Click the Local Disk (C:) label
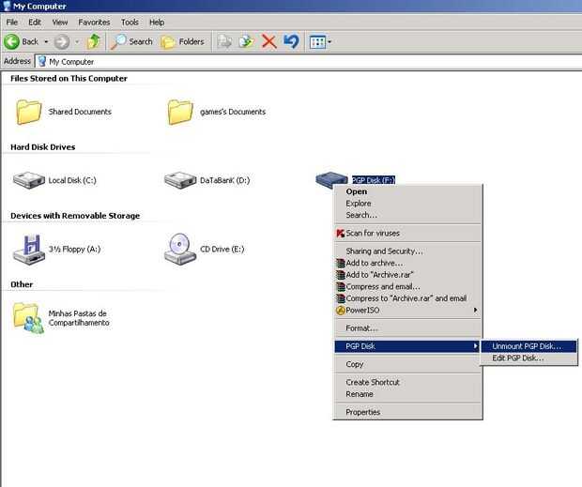The width and height of the screenshot is (582, 487). tap(72, 180)
